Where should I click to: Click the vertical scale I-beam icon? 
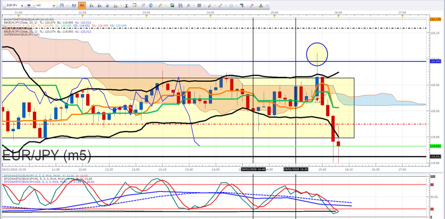pyautogui.click(x=126, y=6)
